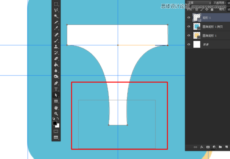
Task: Reset to default foreground and background colors
Action: [54, 119]
